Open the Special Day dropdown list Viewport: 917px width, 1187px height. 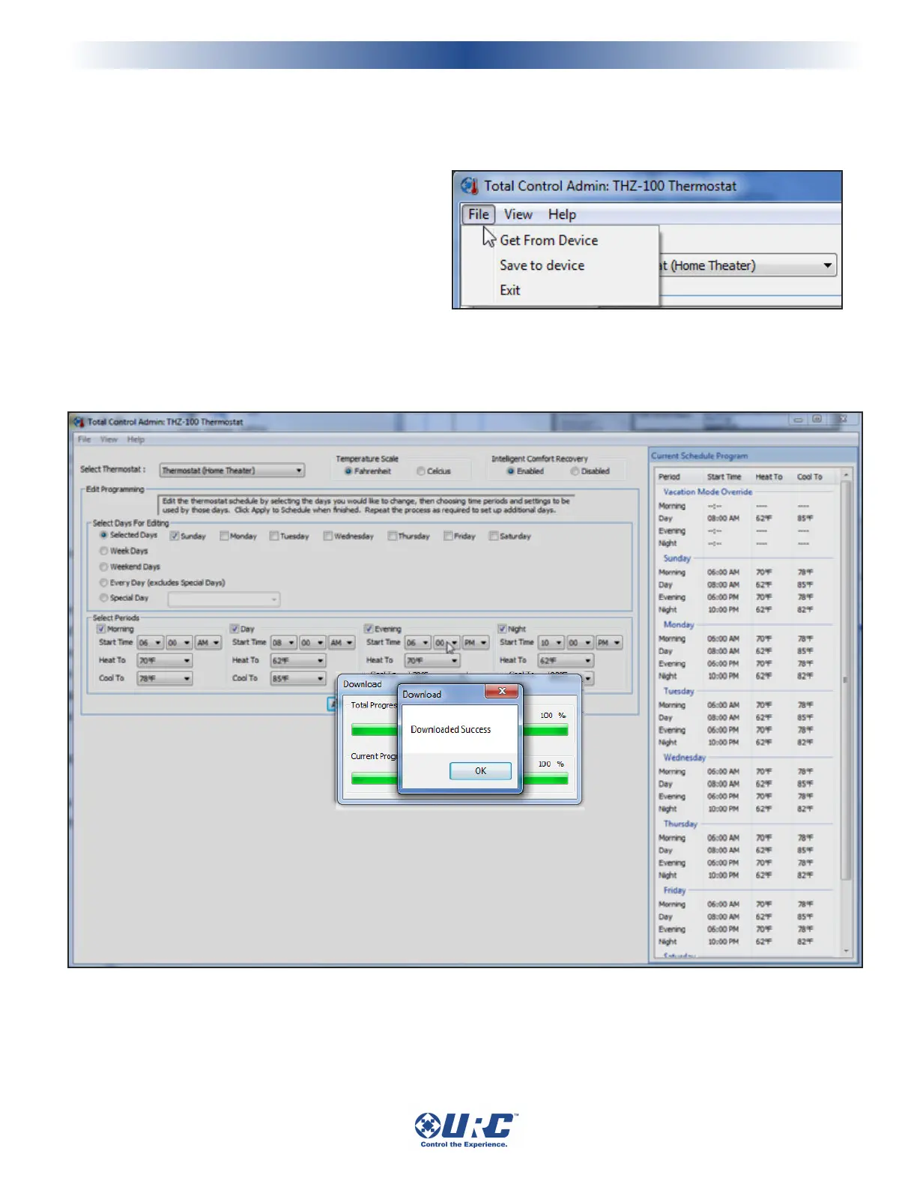[224, 599]
